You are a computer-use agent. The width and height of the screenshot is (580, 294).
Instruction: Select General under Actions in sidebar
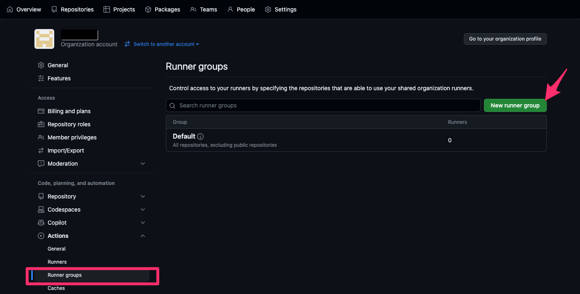(x=57, y=249)
